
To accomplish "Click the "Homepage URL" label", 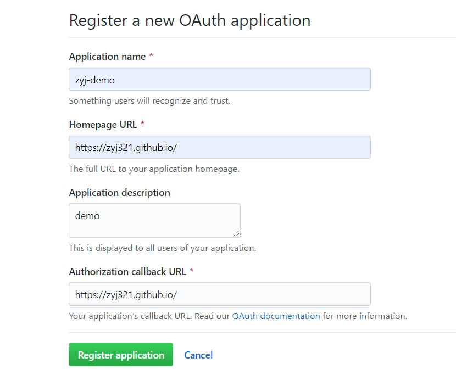I will (x=103, y=125).
